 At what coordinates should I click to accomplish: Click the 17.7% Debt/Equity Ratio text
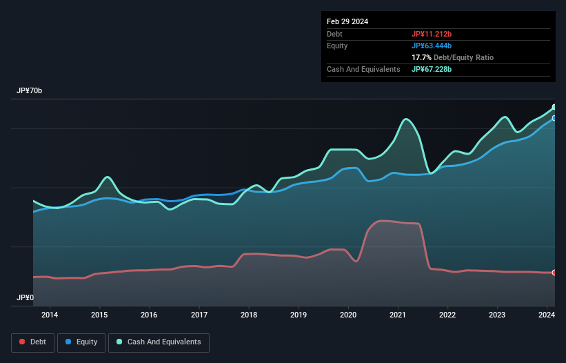point(453,57)
